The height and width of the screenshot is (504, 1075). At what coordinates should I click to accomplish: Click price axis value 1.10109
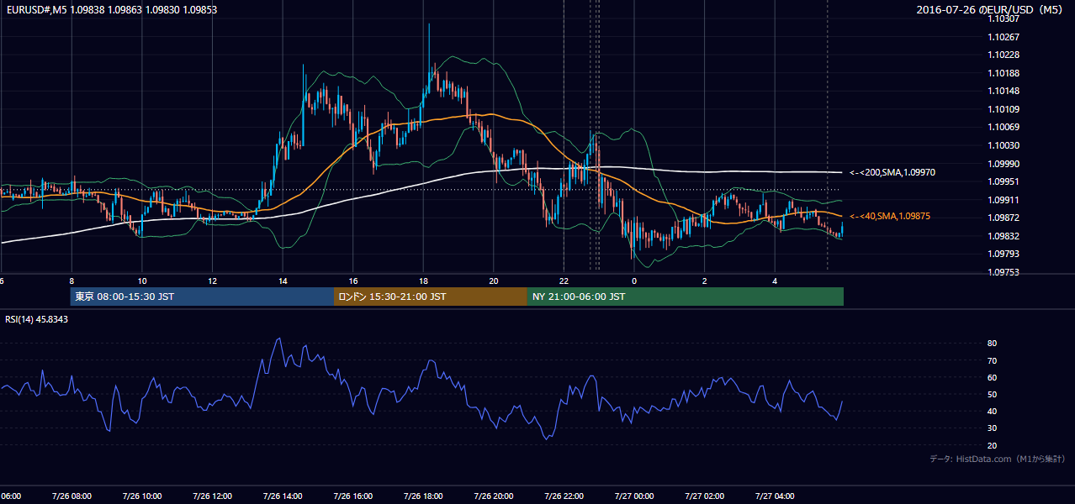[1004, 109]
